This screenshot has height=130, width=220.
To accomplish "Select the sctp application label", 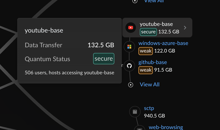I will coord(149,108).
